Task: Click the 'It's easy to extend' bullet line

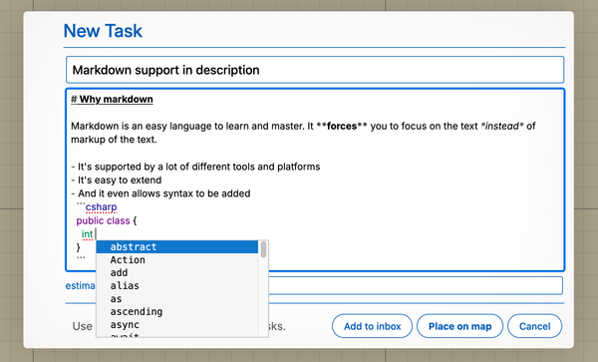Action: (x=117, y=181)
